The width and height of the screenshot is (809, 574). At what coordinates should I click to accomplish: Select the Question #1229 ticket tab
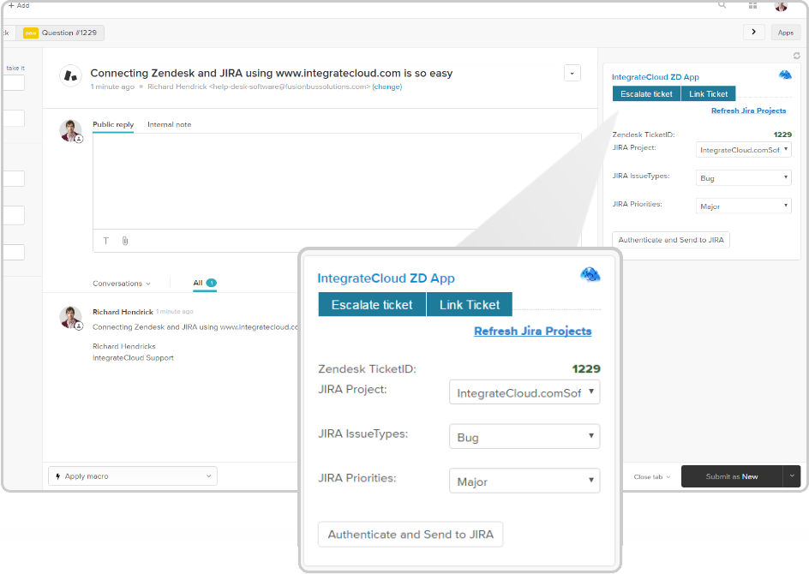pos(60,33)
